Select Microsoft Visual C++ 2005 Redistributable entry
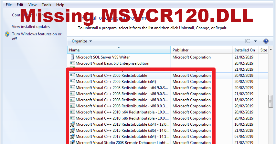Image resolution: width=276 pixels, height=144 pixels. click(111, 76)
